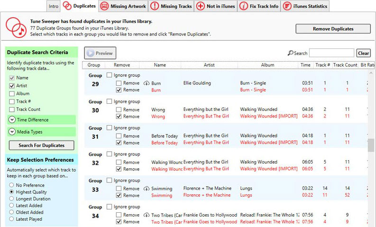
Task: Switch to Missing Artwork tab
Action: 124,6
